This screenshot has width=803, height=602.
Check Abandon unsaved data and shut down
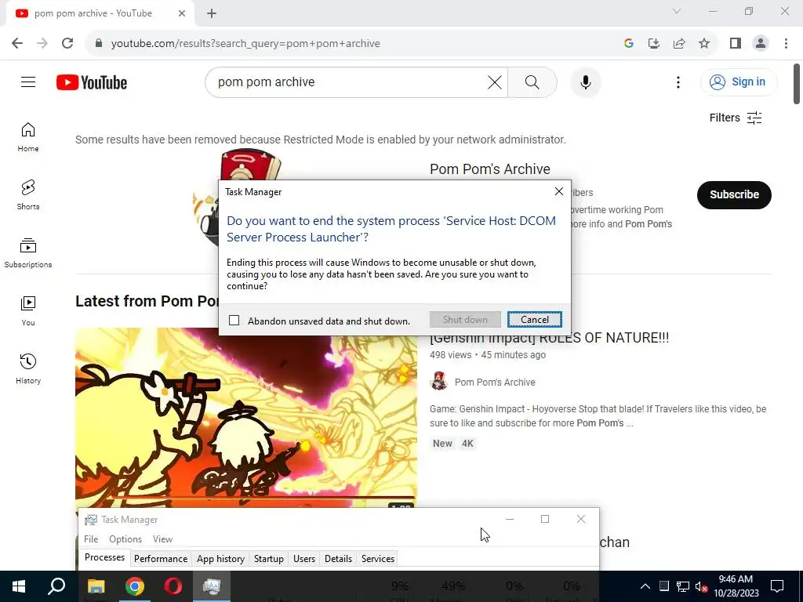(234, 321)
